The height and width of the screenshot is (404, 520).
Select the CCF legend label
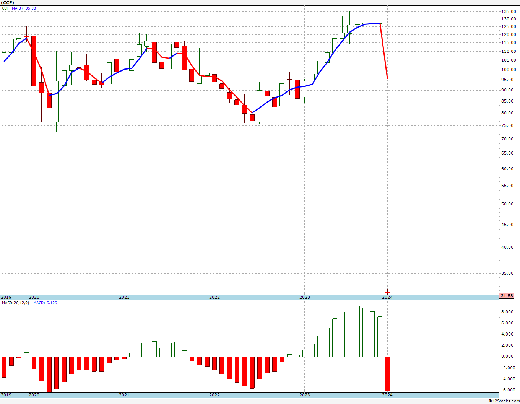click(x=5, y=8)
